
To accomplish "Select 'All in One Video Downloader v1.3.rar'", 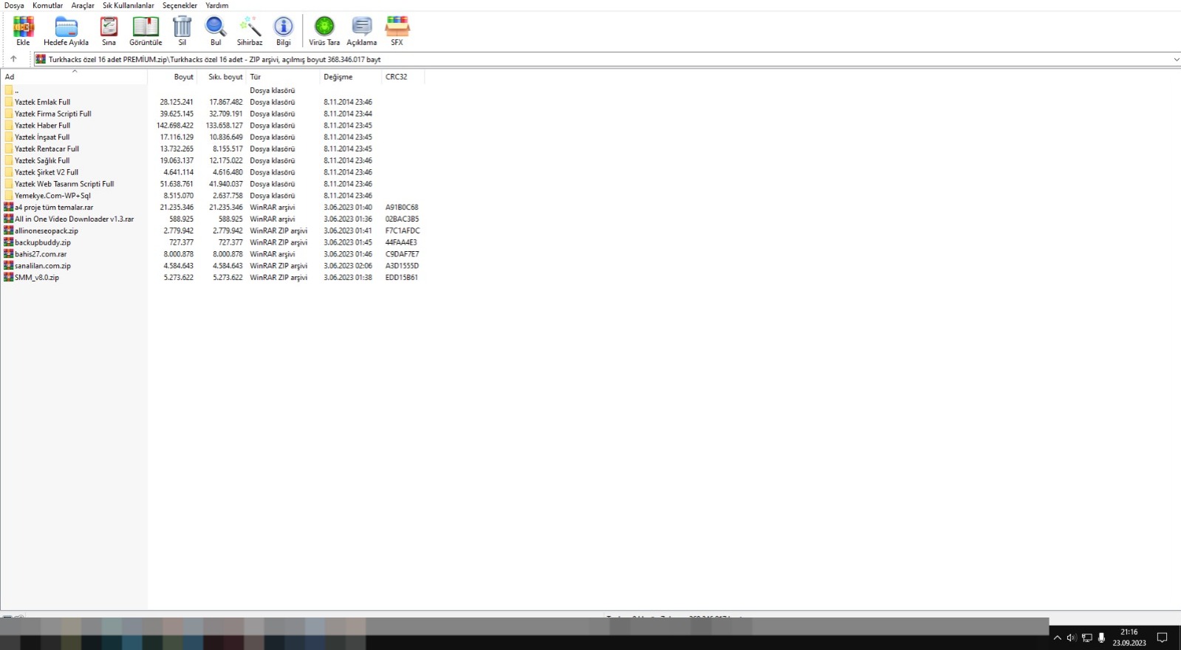I will [75, 219].
